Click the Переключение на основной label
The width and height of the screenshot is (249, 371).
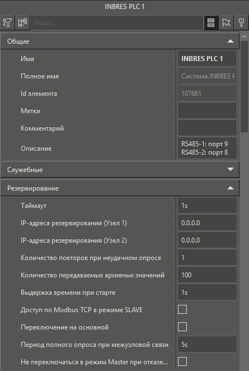pos(65,327)
